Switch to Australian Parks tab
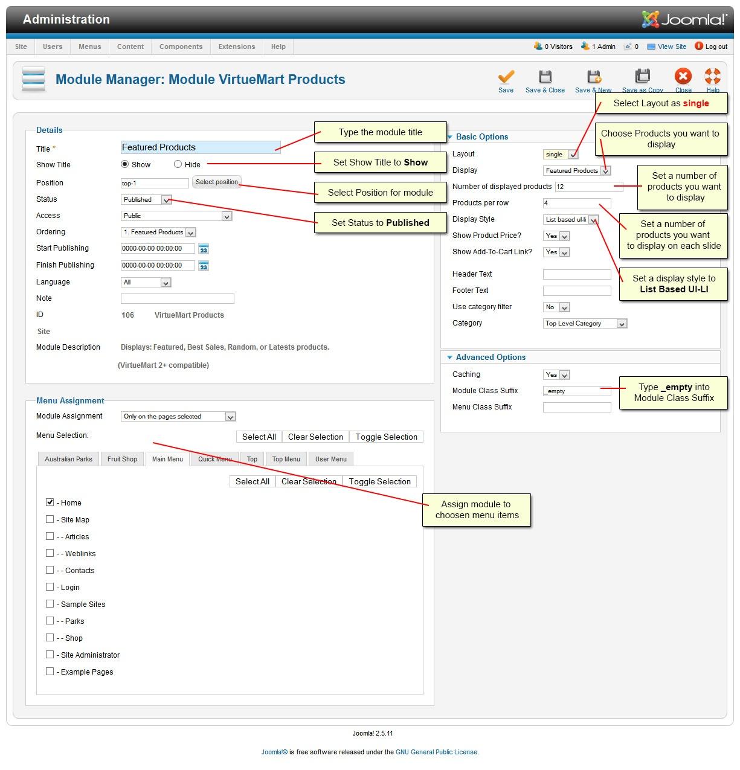Image resolution: width=740 pixels, height=770 pixels. pos(68,459)
